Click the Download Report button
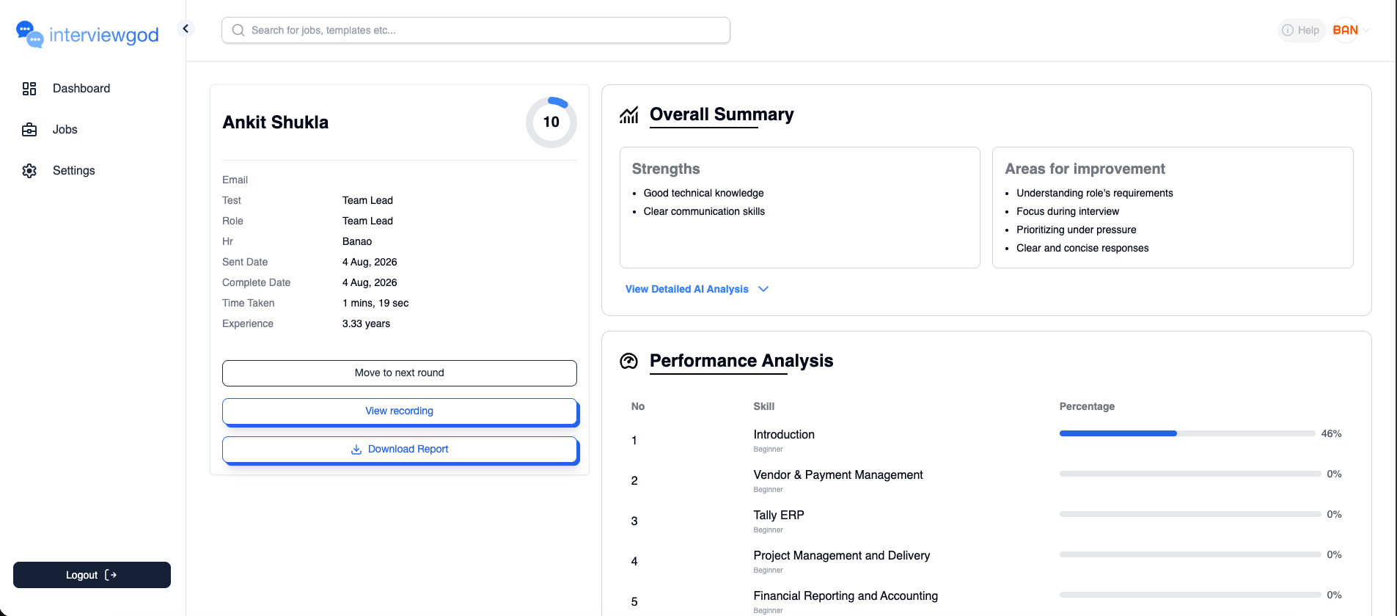The width and height of the screenshot is (1397, 616). (400, 450)
